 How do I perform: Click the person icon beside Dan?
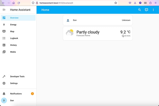pos(68,20)
